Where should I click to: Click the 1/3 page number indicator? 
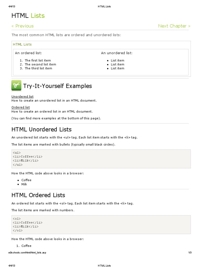190,253
